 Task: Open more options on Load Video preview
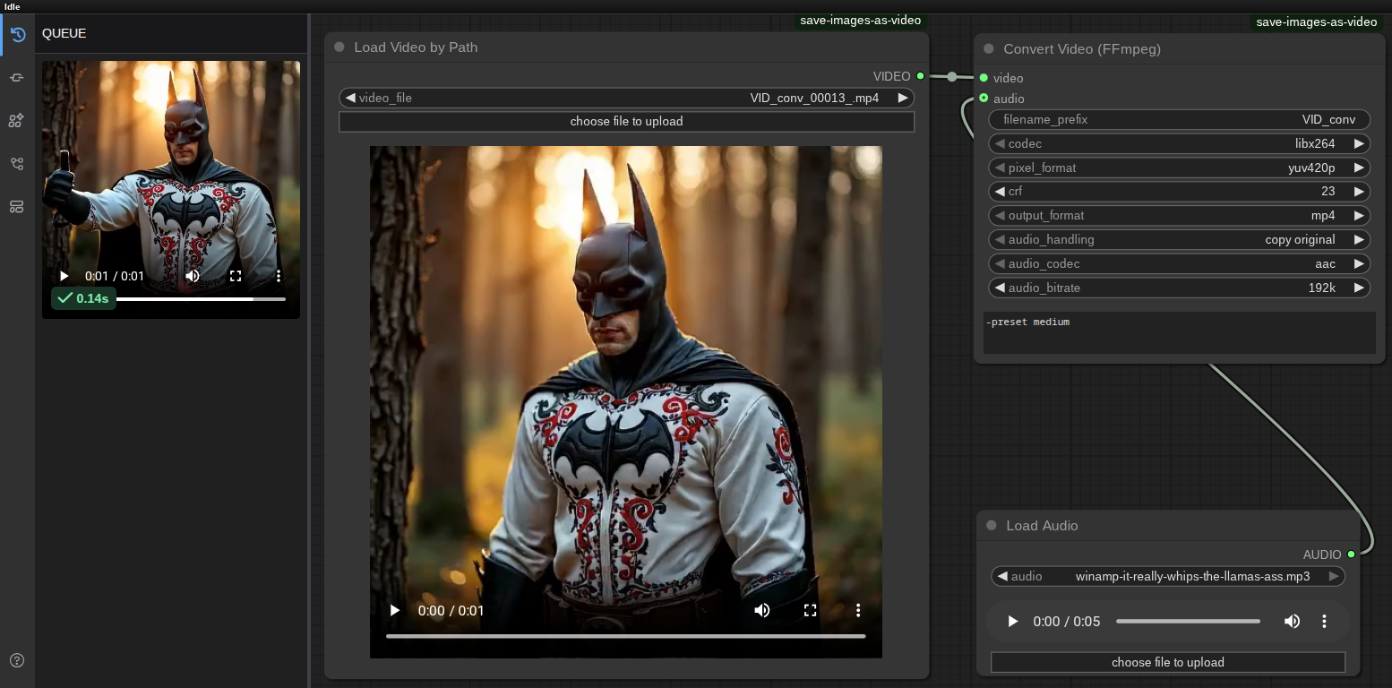click(x=858, y=610)
